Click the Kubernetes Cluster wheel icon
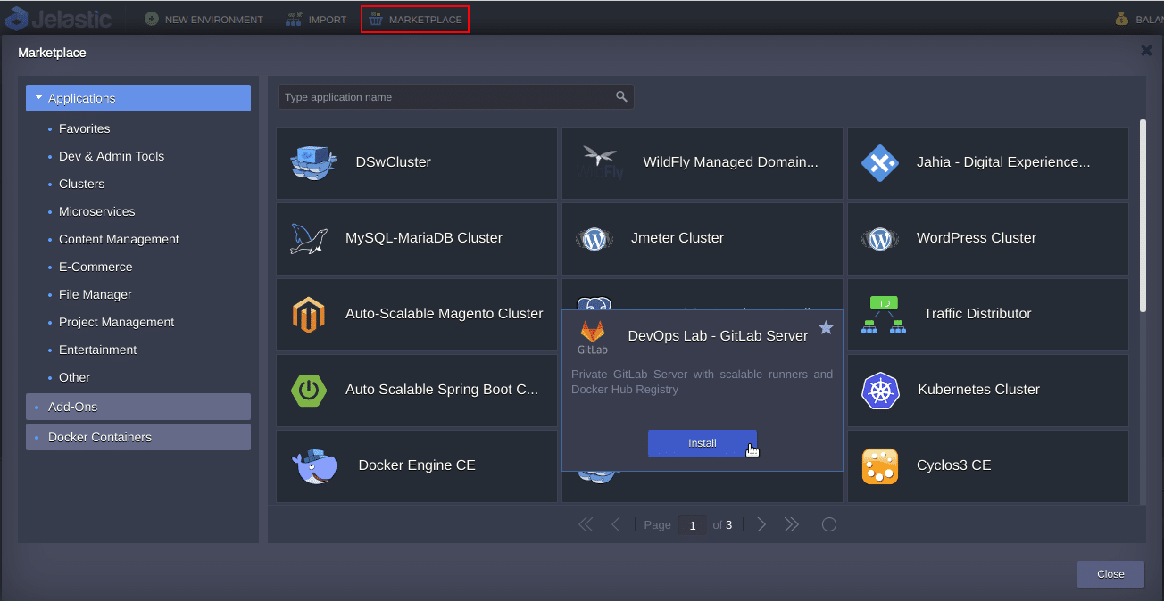Screen dimensions: 1164x601 [880, 390]
